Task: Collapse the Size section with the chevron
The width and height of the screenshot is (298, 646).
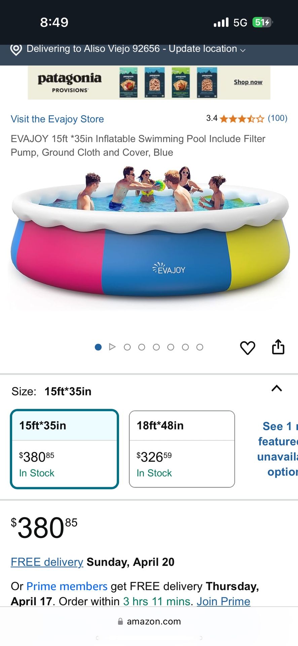Action: coord(276,389)
